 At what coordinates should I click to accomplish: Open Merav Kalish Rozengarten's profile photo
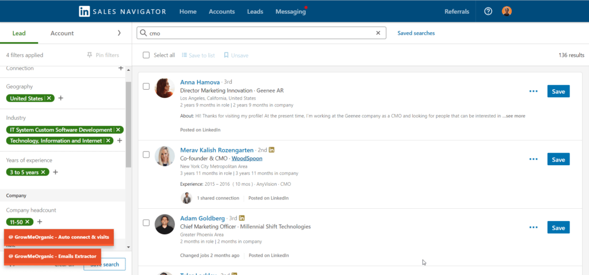165,156
